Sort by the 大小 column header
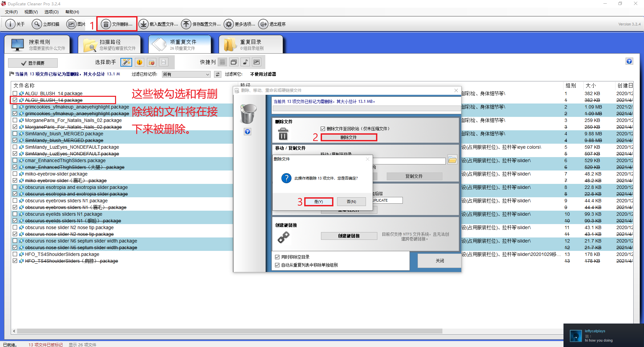Viewport: 644px width, 347px height. pyautogui.click(x=591, y=85)
